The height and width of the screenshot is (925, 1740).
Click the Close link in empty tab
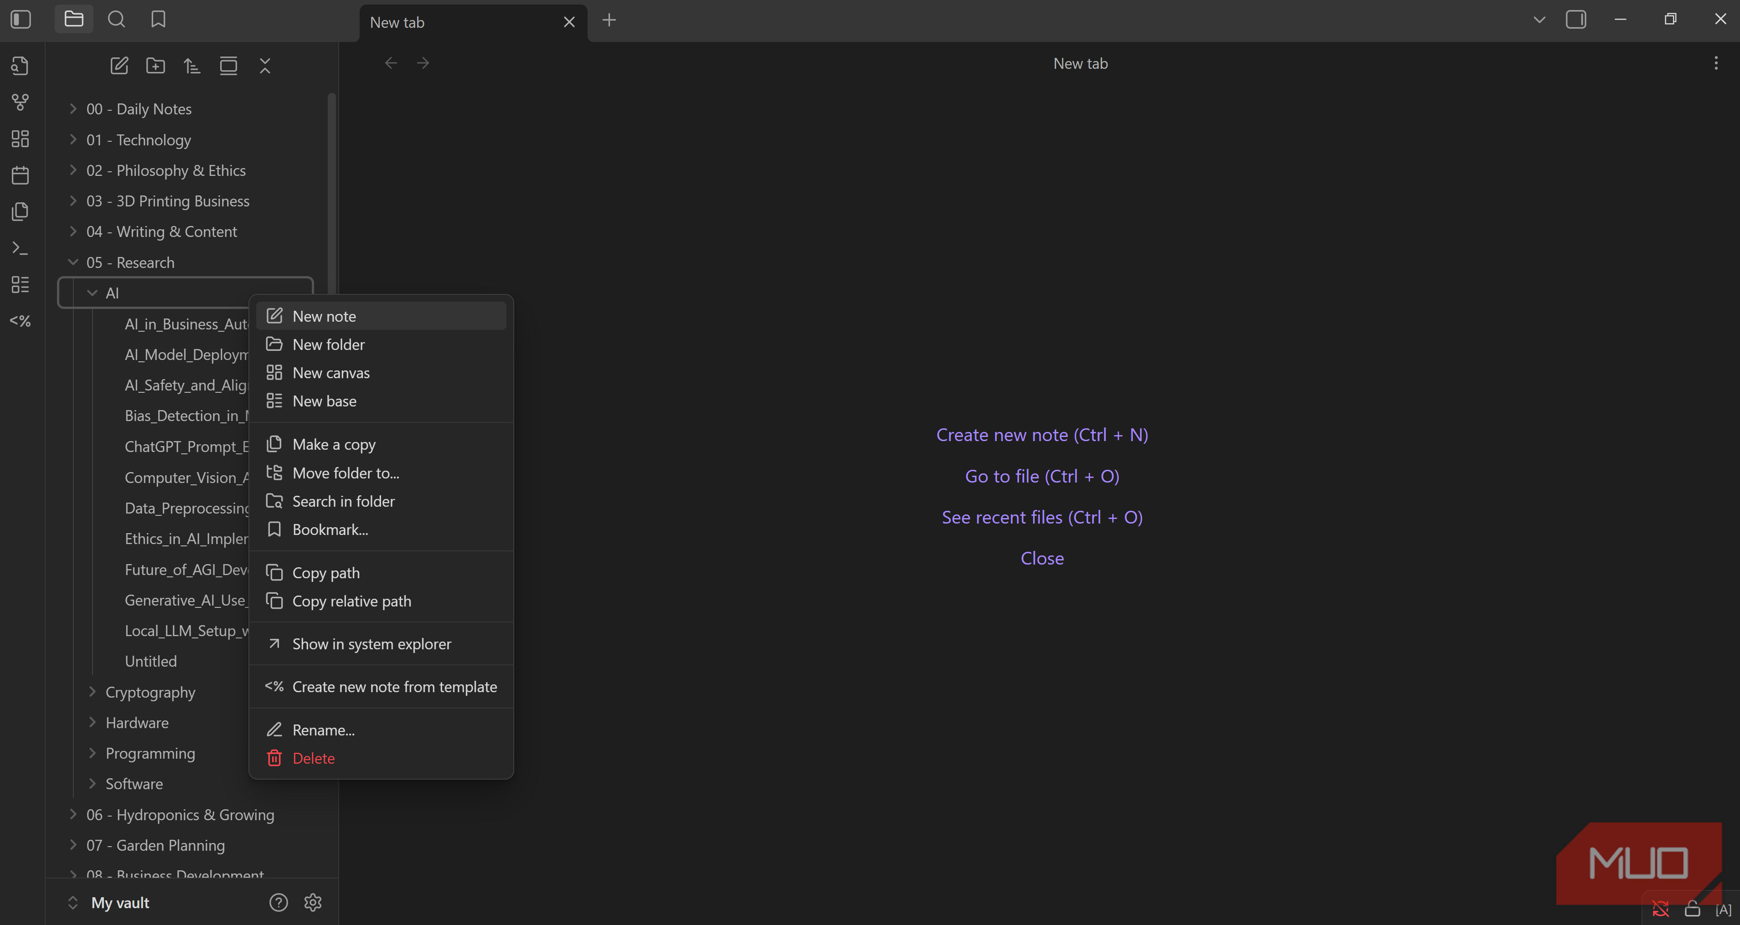tap(1042, 558)
